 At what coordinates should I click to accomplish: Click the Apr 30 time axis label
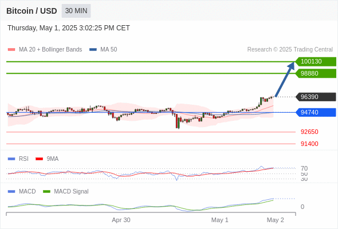121,220
